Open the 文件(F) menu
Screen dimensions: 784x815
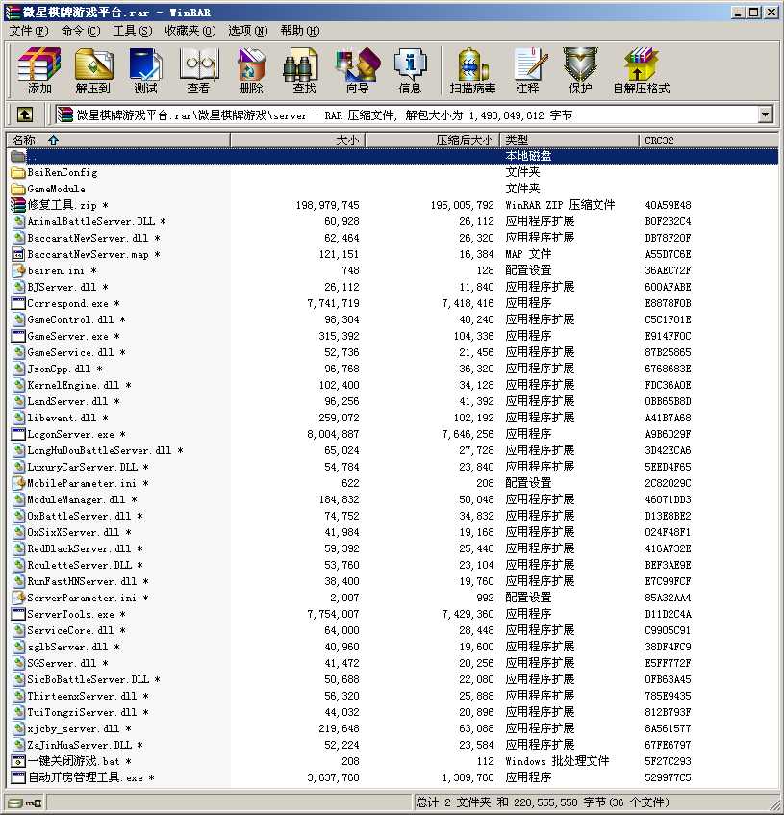click(29, 31)
